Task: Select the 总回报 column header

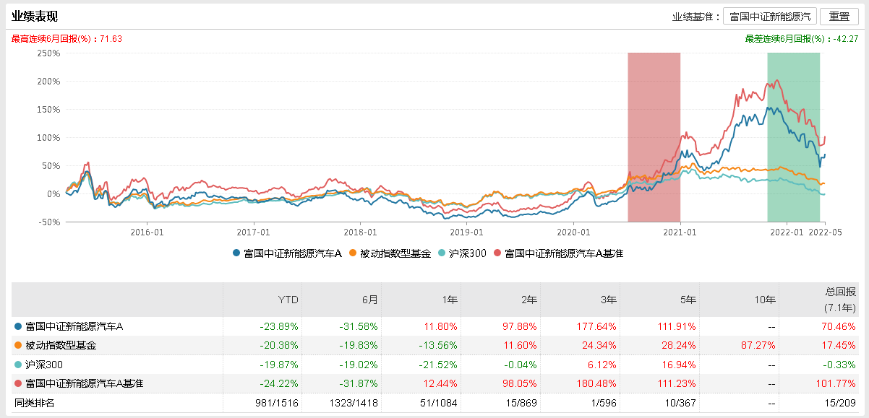Action: click(x=842, y=292)
